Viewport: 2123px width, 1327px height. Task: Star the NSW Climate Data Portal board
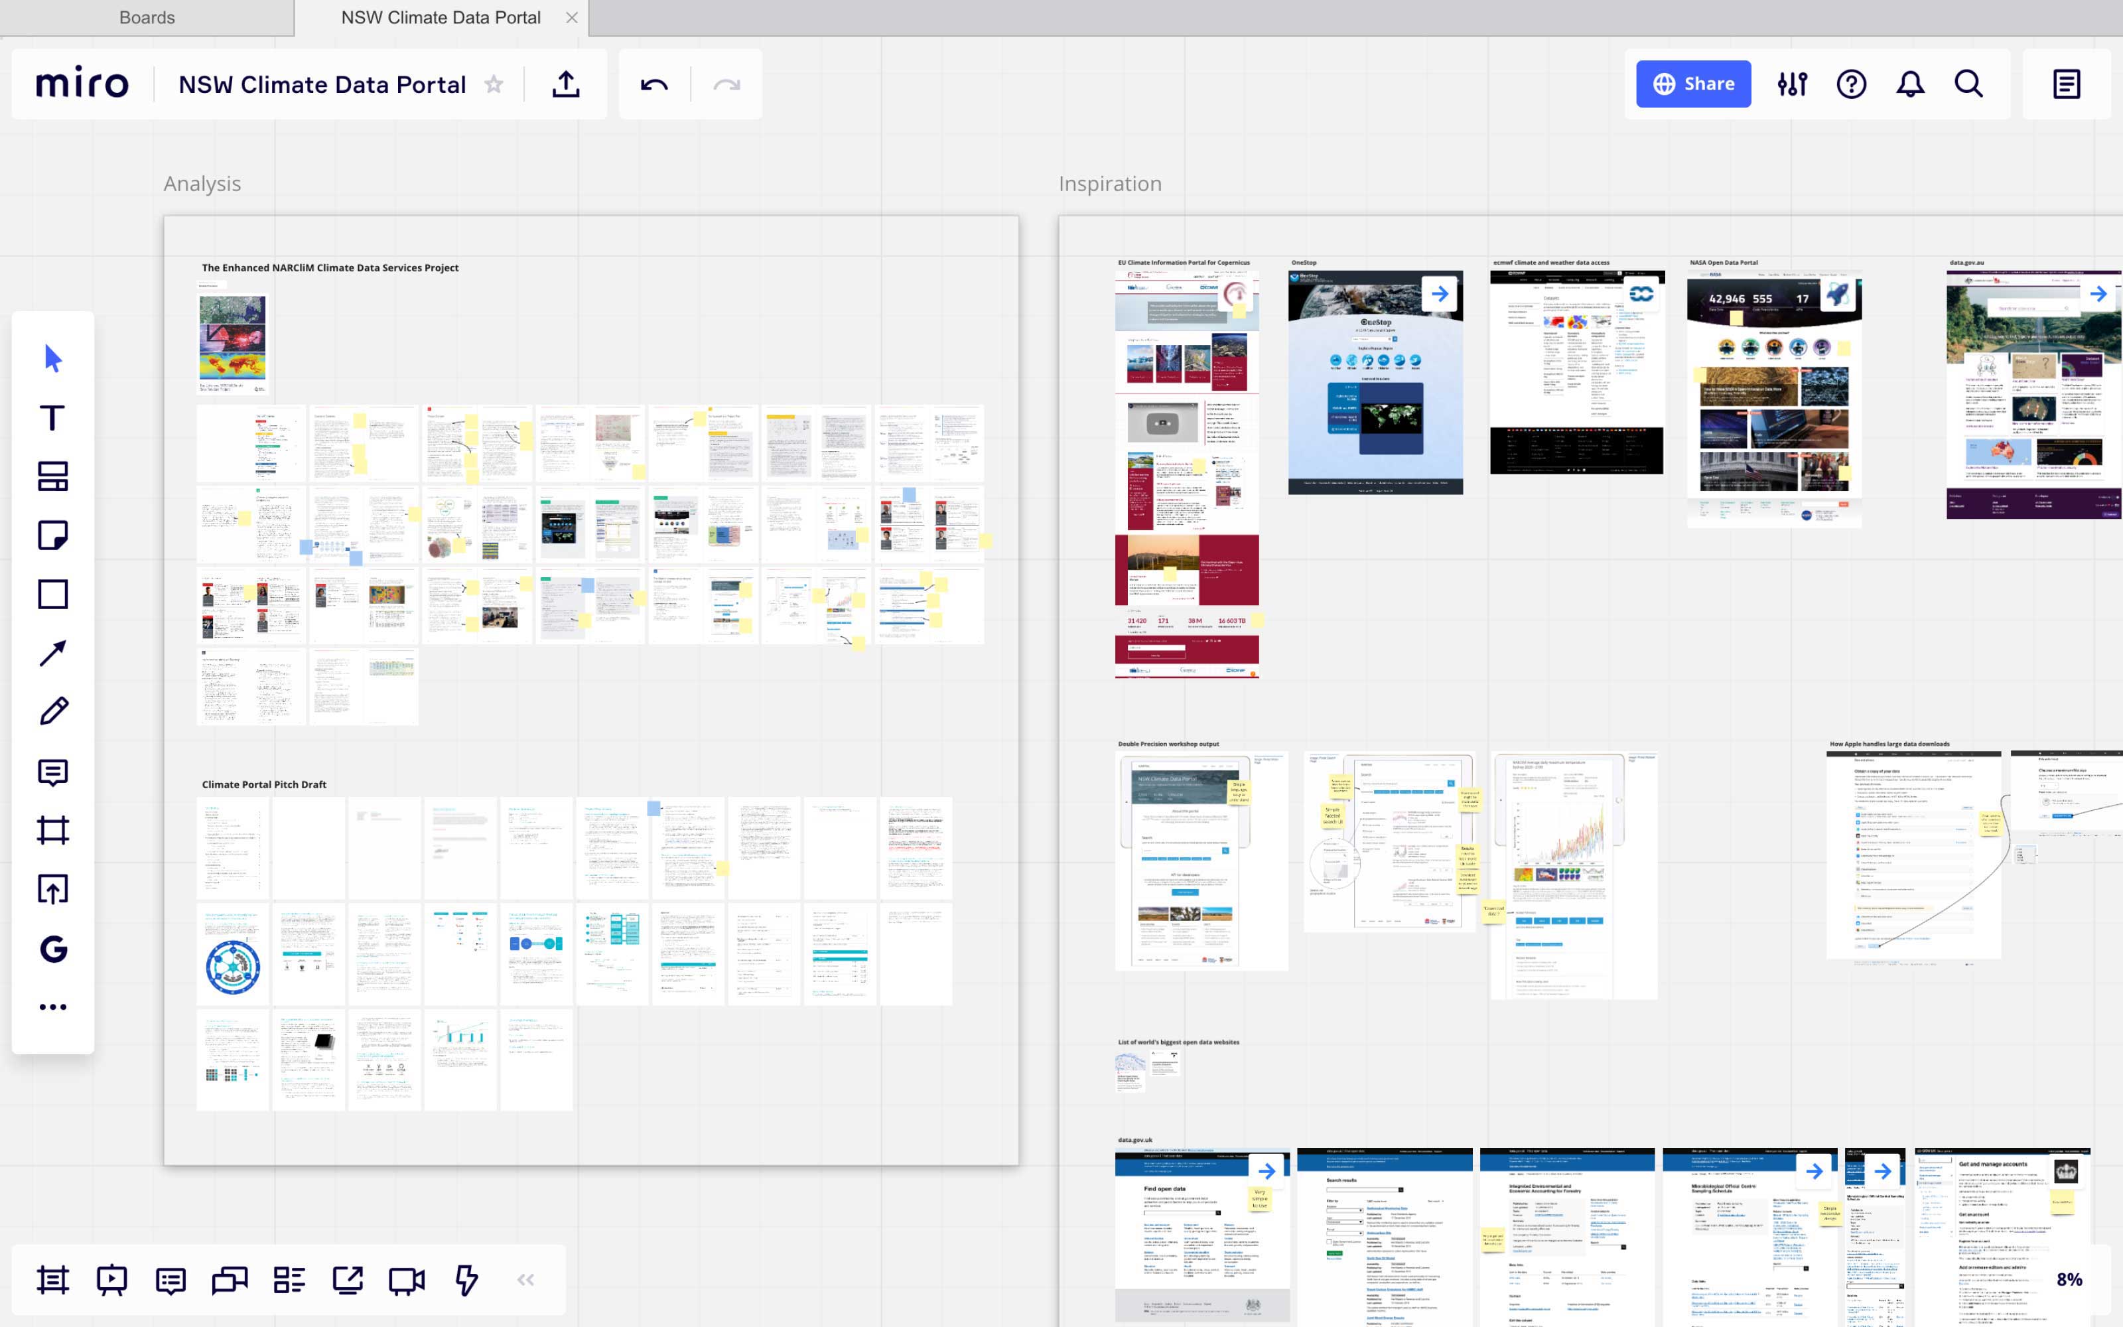(x=494, y=84)
